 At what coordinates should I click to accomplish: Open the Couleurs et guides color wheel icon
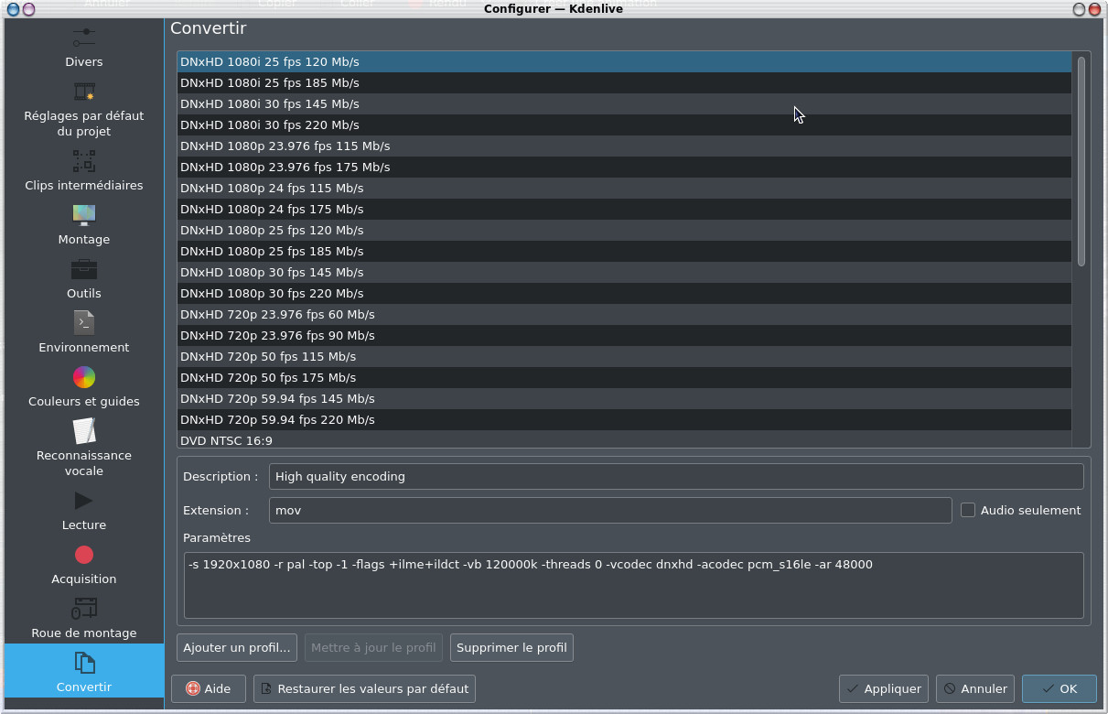coord(84,377)
